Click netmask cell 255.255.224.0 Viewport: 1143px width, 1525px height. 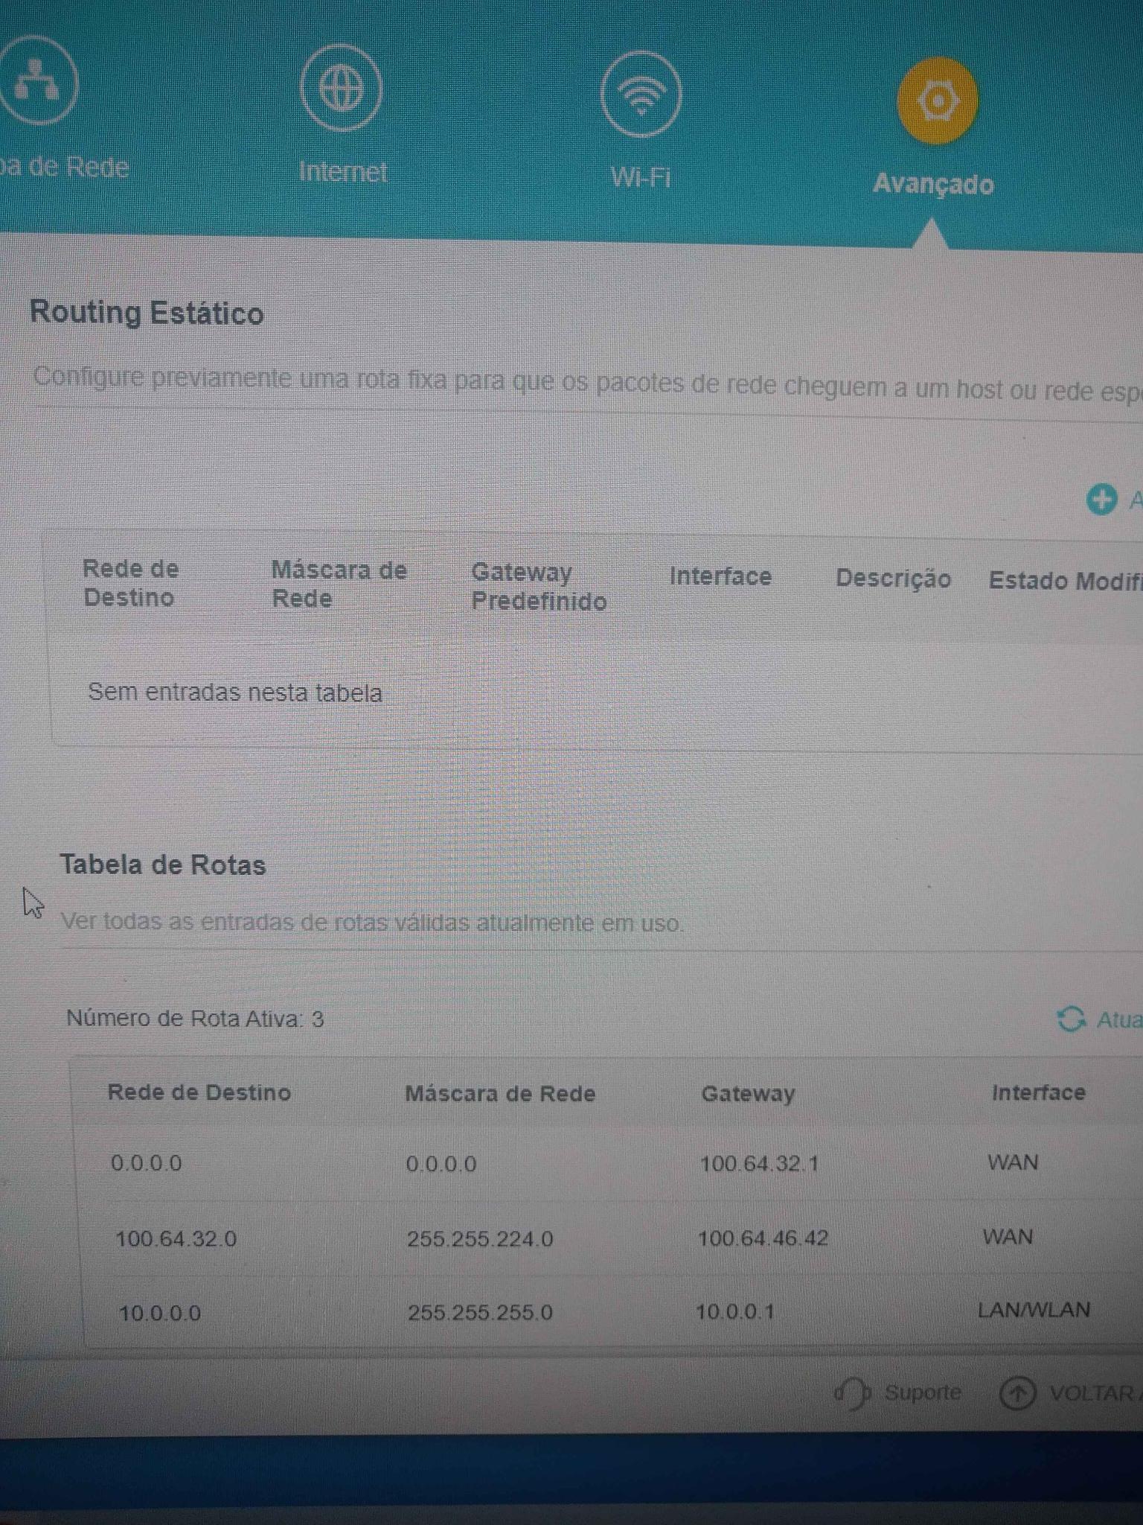pyautogui.click(x=480, y=1239)
